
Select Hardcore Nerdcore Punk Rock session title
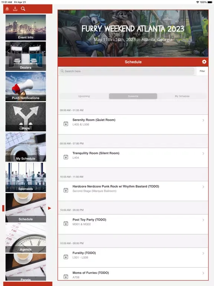coord(116,187)
